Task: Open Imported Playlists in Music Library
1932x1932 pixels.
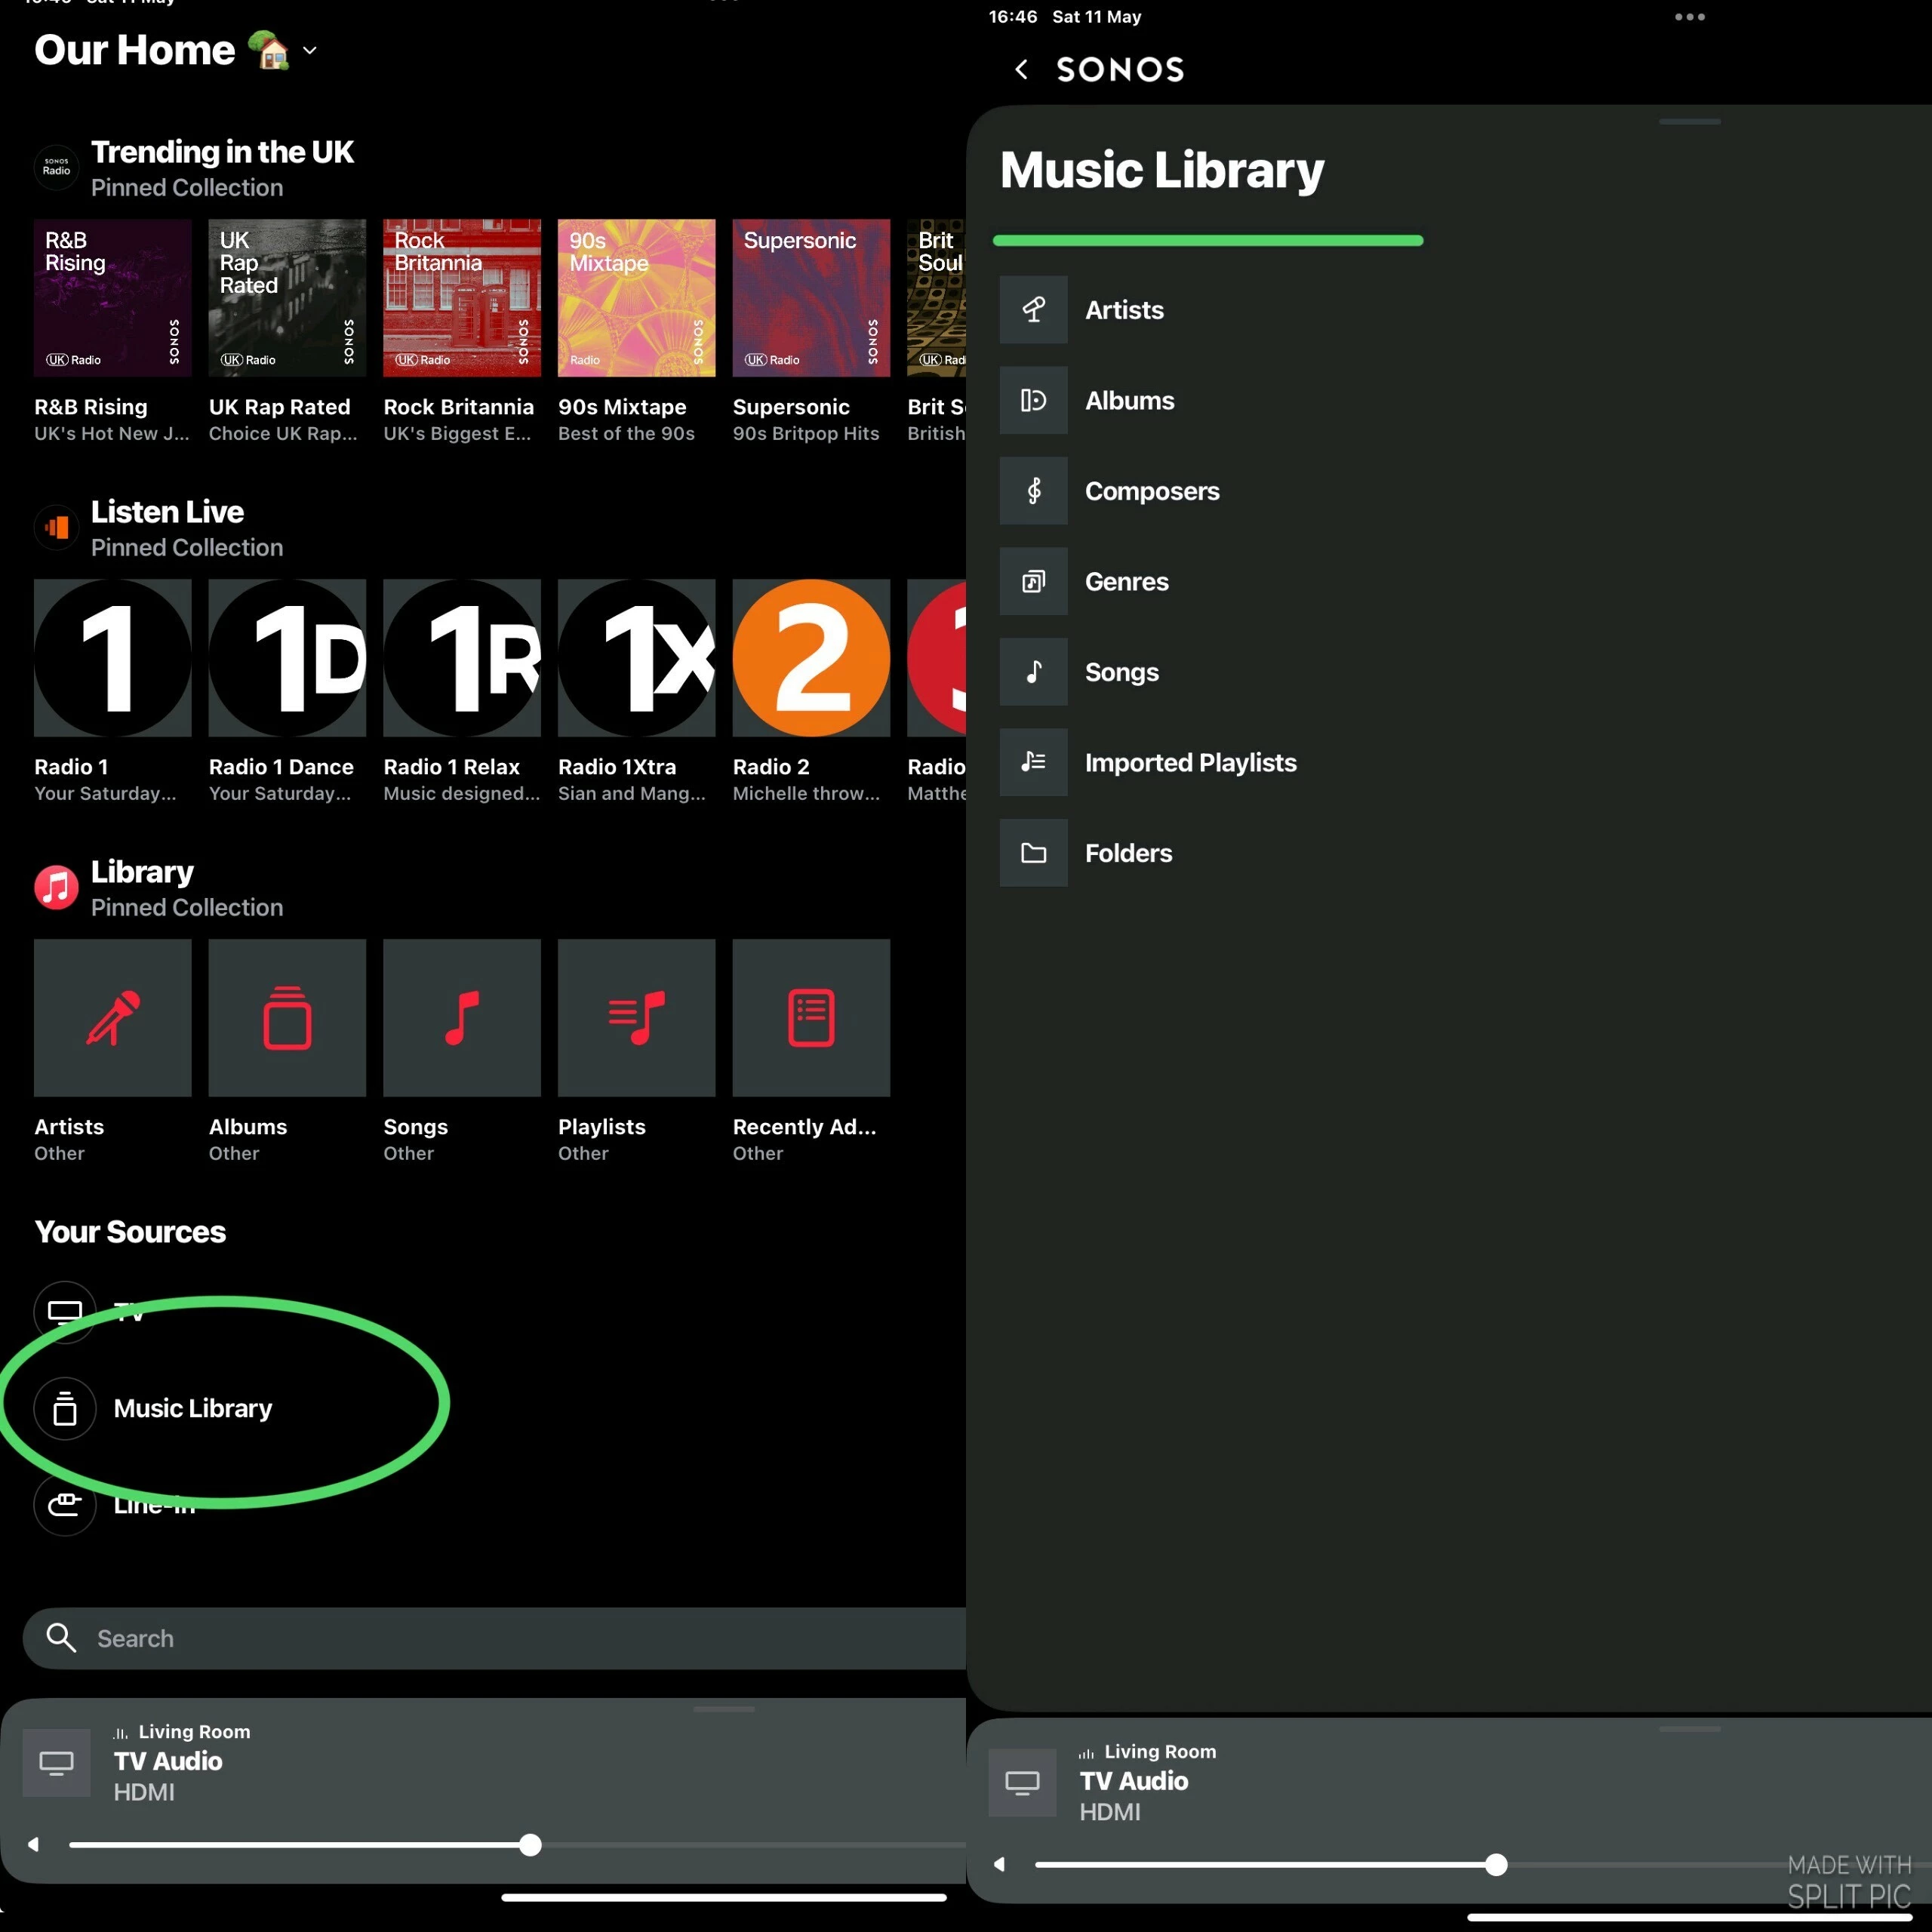Action: point(1191,763)
